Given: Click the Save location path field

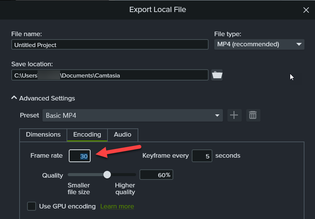Looking at the screenshot, I should (110, 75).
